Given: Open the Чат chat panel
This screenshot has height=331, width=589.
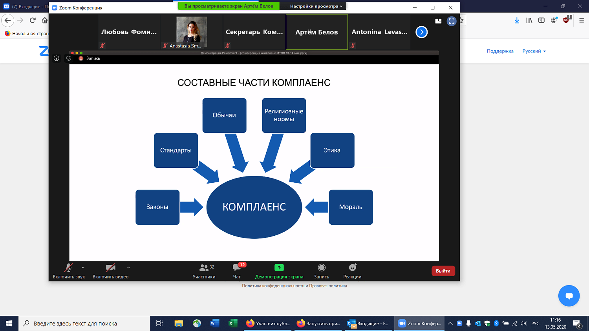Looking at the screenshot, I should (237, 271).
